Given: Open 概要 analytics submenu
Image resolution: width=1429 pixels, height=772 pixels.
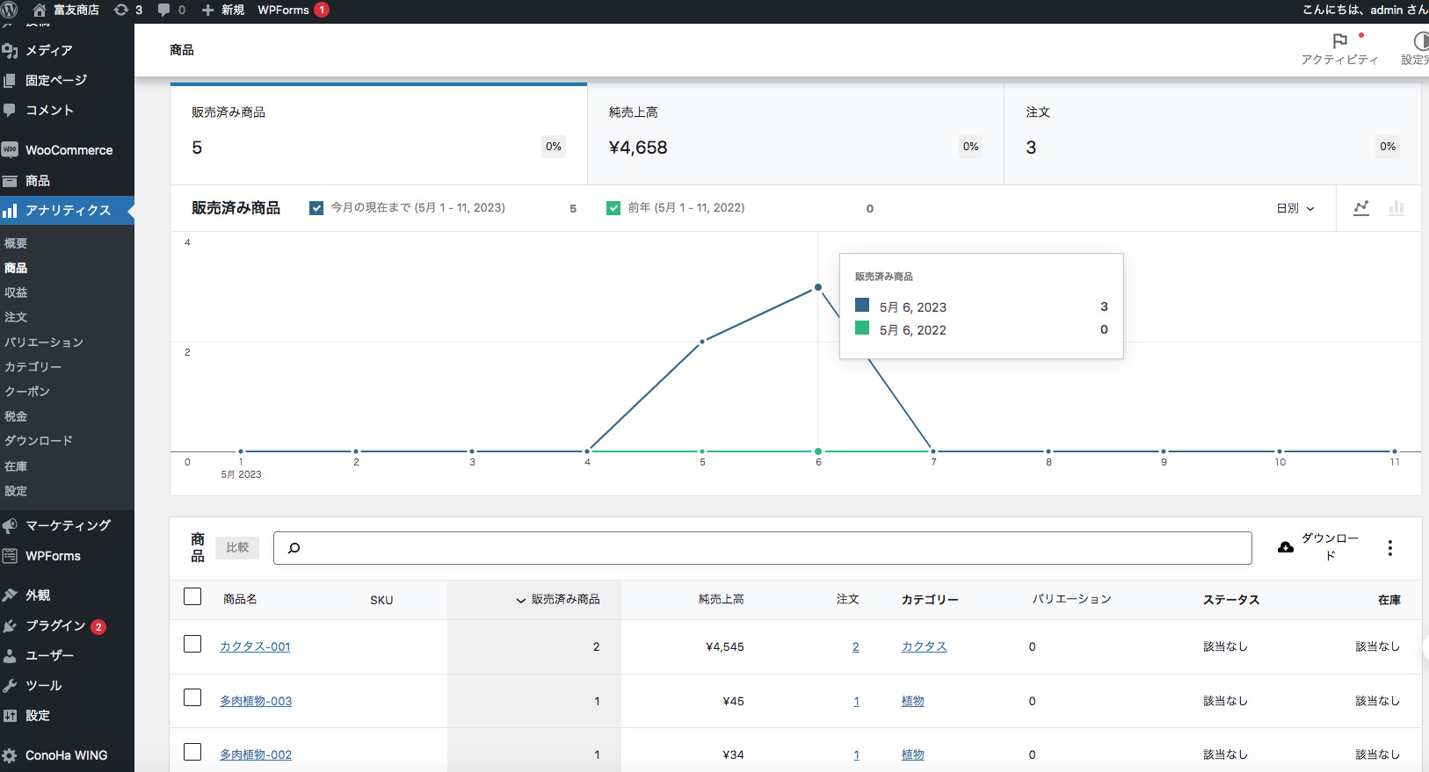Looking at the screenshot, I should coord(16,243).
